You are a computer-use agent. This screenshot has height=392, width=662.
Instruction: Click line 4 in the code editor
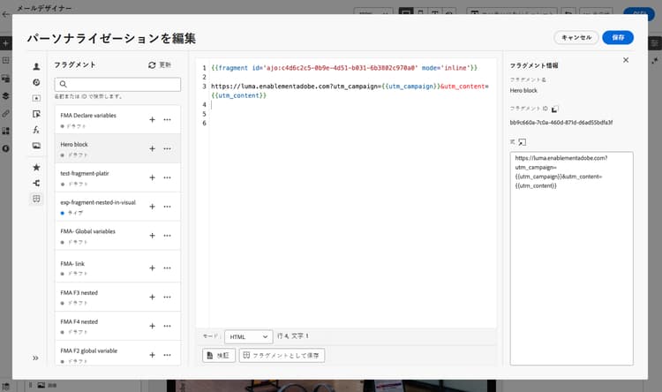350,105
